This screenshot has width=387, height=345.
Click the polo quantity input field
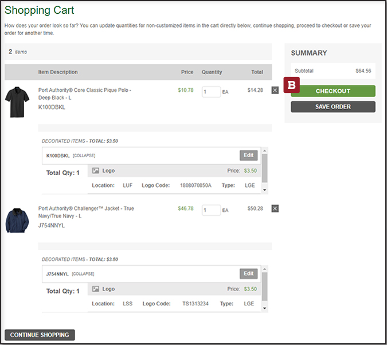(x=211, y=91)
